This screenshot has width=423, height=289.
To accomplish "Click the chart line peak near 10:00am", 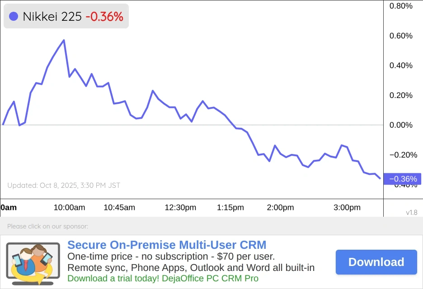I will [x=64, y=40].
